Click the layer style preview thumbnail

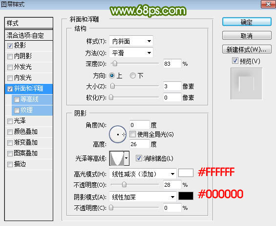(246, 84)
